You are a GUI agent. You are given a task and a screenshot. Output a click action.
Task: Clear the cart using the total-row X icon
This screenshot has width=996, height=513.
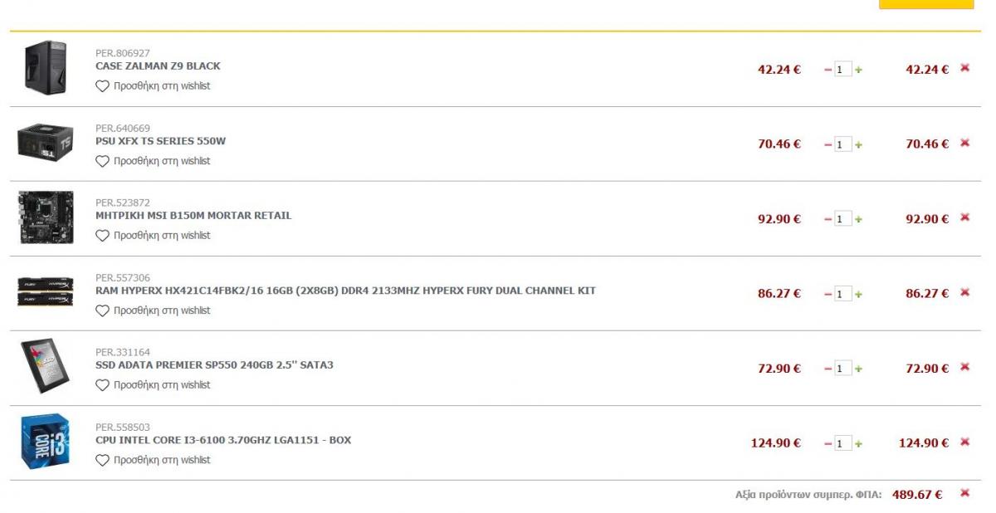point(964,493)
